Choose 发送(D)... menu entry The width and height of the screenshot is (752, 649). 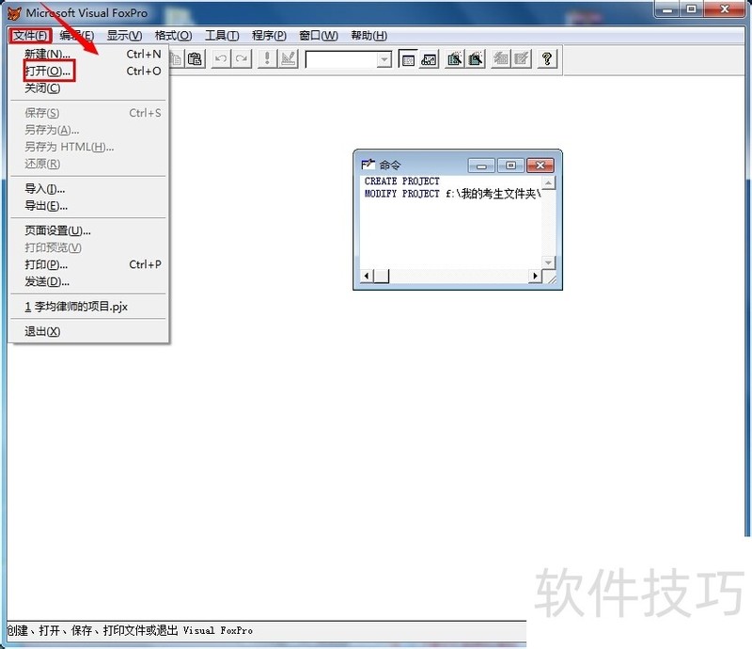click(88, 282)
